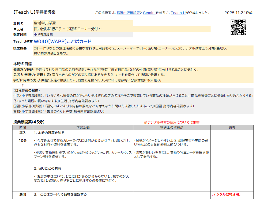Click the red 【デジタル教材活用】 label
Screen dimensions: 264x199
pyautogui.click(x=226, y=194)
